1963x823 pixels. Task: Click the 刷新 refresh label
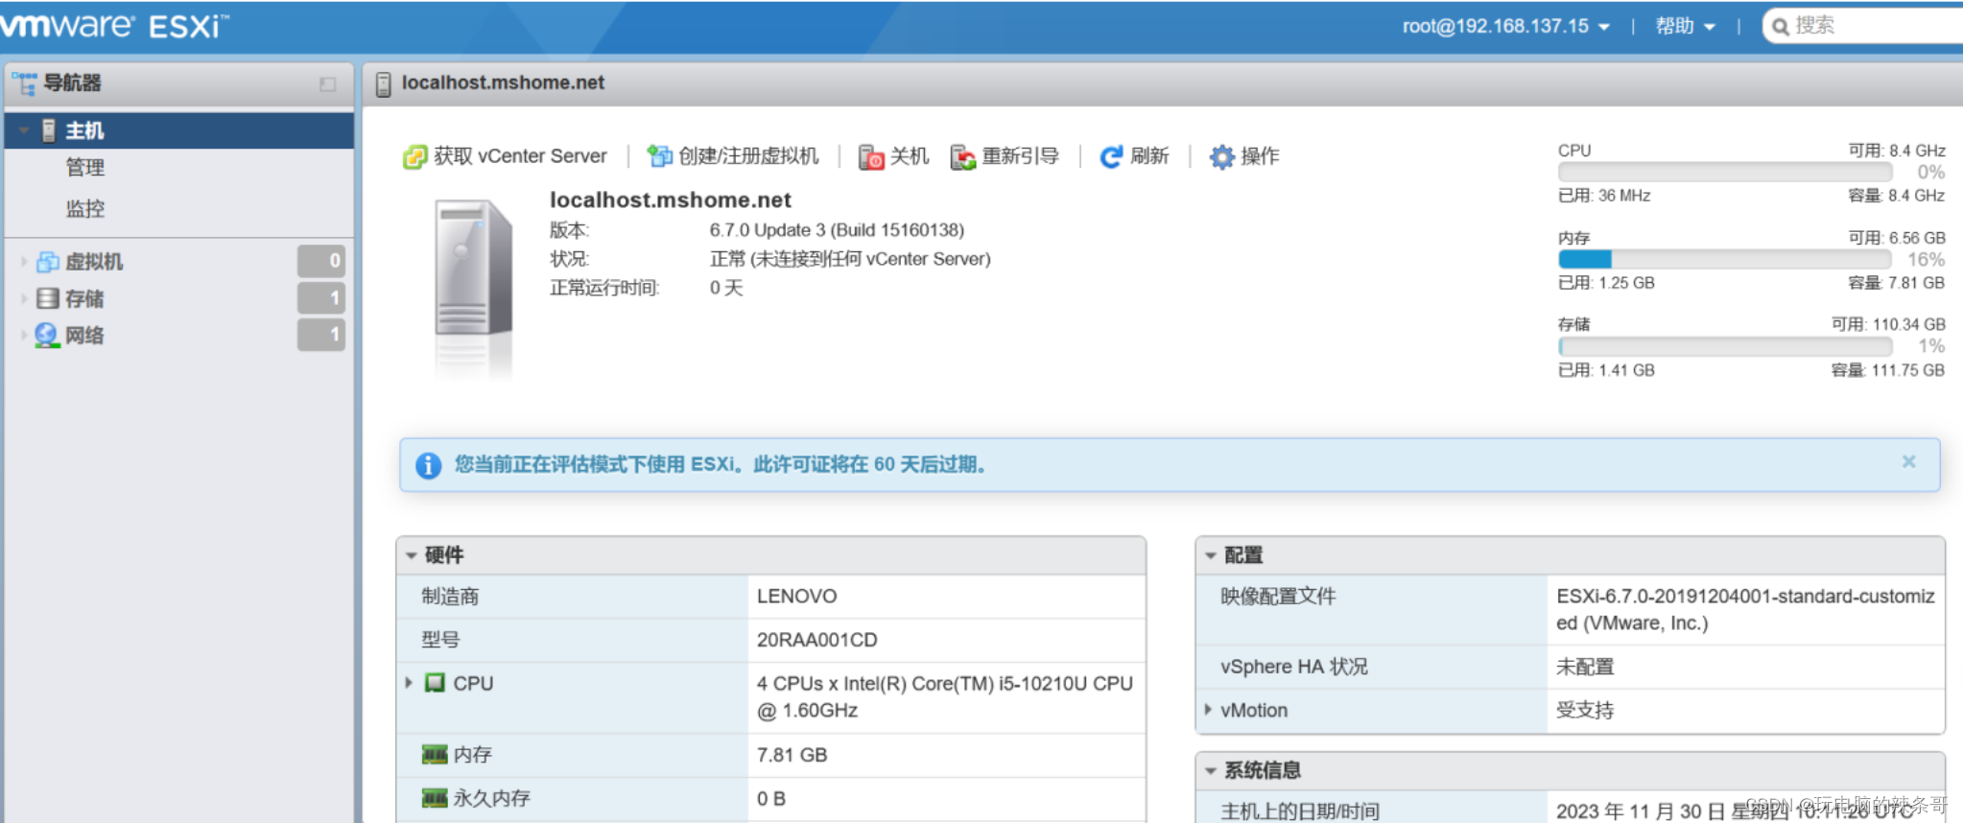click(1149, 156)
